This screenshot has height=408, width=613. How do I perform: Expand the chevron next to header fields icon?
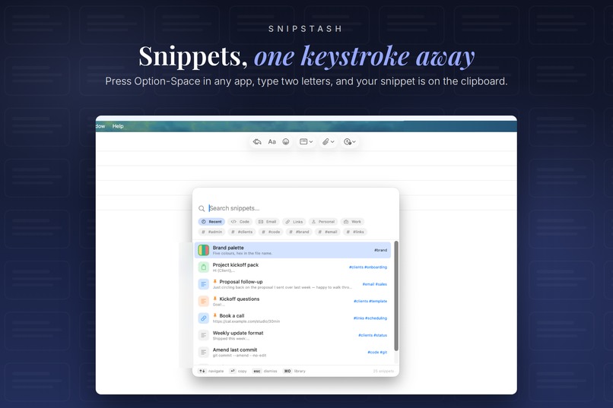click(311, 142)
